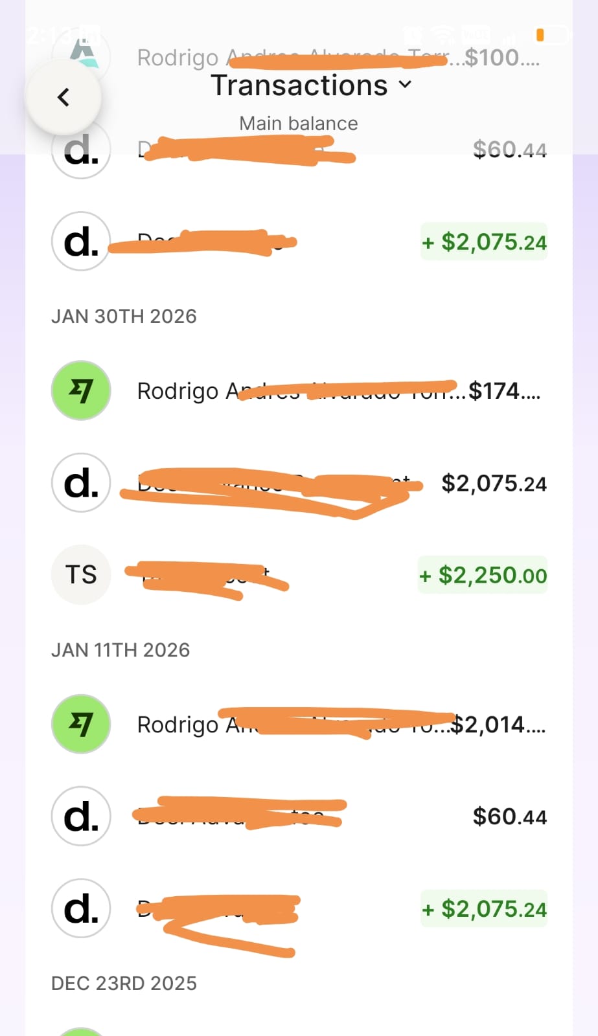
Task: Click the JAN 11TH 2026 date header
Action: point(121,649)
